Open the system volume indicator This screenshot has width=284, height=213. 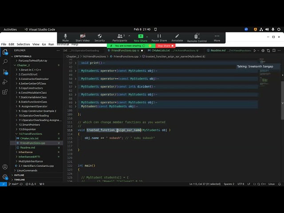pyautogui.click(x=267, y=29)
